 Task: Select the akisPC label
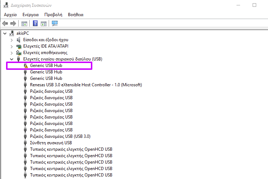(23, 33)
